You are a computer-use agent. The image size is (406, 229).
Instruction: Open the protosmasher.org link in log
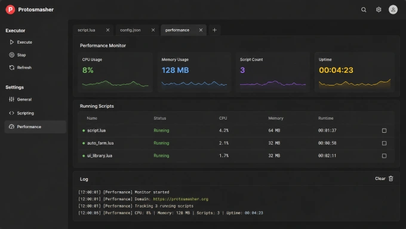(180, 199)
